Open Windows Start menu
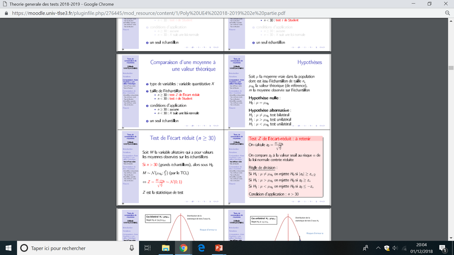This screenshot has height=255, width=454. 8,248
